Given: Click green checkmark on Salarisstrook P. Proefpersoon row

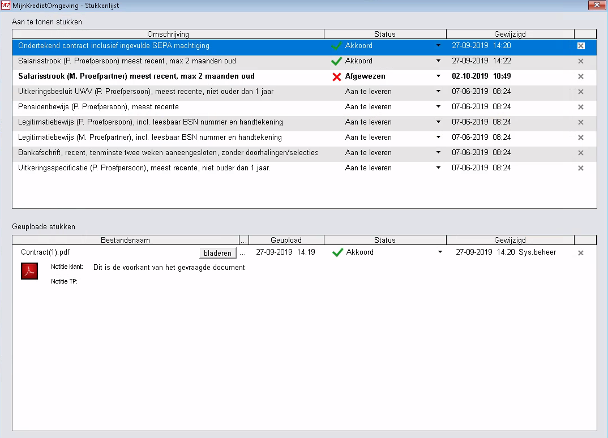Looking at the screenshot, I should coord(337,61).
